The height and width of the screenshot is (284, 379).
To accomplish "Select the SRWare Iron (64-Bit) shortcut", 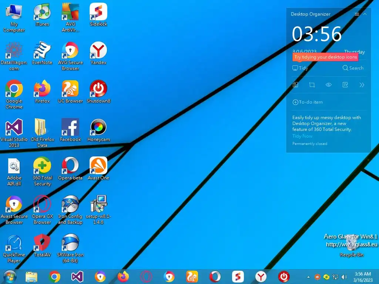I will pyautogui.click(x=70, y=248).
